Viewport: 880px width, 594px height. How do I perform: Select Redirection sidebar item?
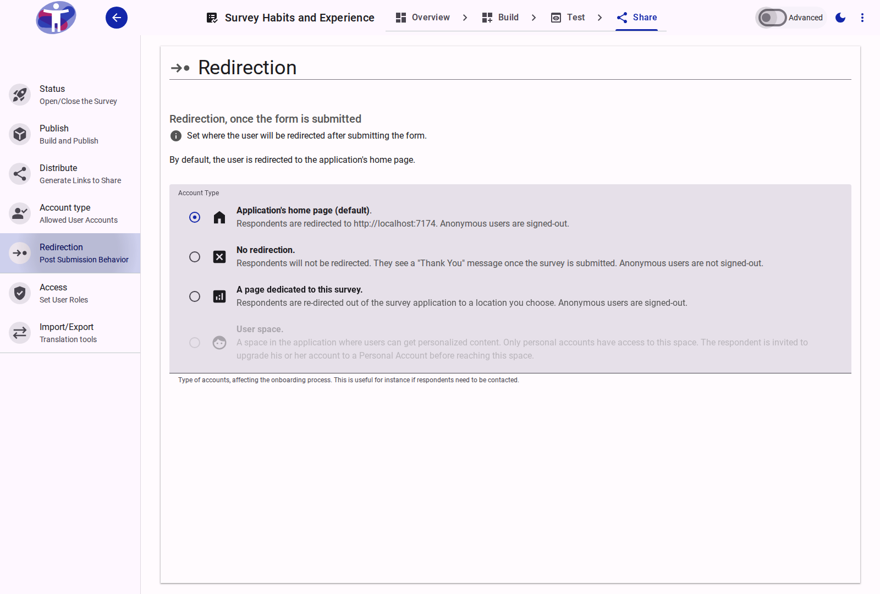tap(70, 253)
